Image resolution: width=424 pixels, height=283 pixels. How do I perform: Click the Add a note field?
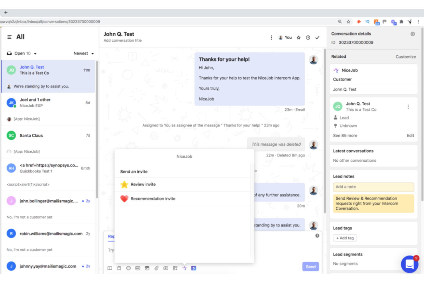[x=373, y=187]
